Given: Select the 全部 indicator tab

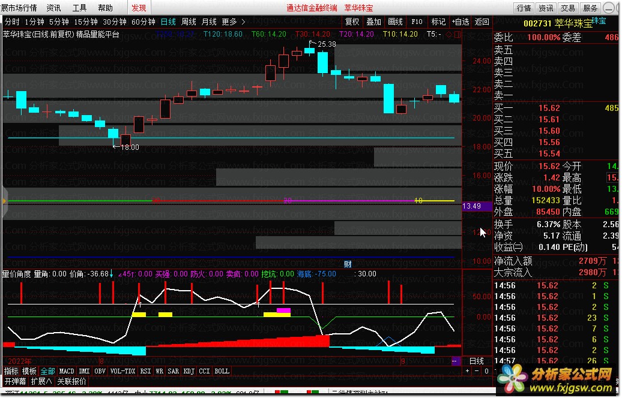Looking at the screenshot, I should tap(47, 371).
